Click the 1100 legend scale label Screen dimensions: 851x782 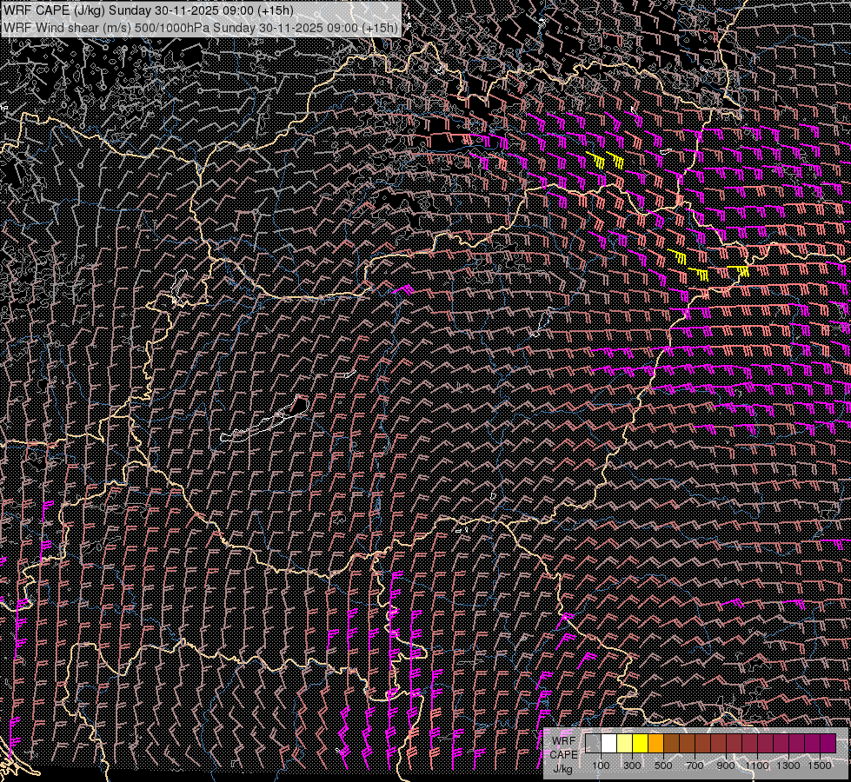click(x=757, y=765)
